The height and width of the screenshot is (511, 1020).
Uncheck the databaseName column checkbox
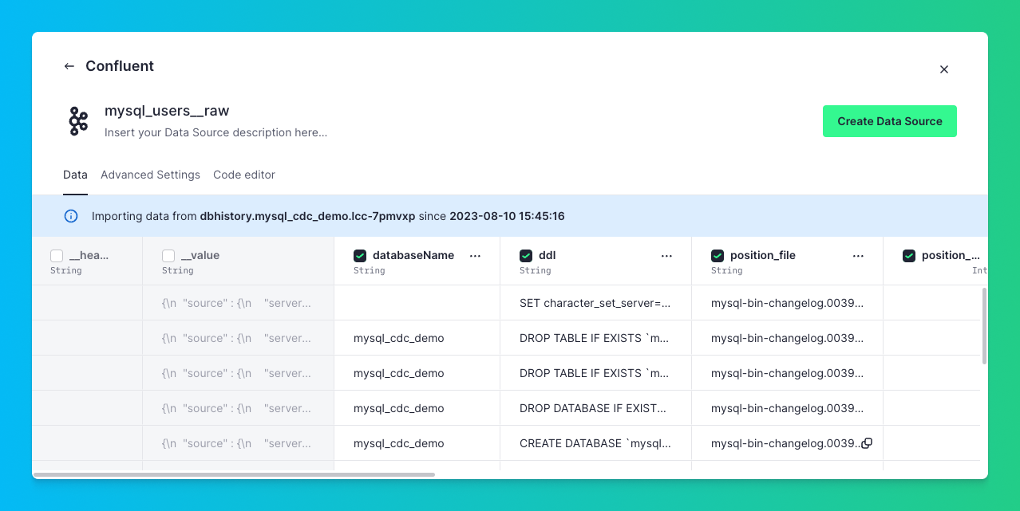coord(360,256)
